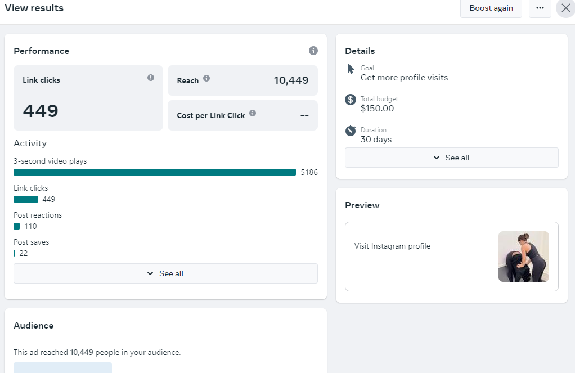The height and width of the screenshot is (373, 575).
Task: Click the Cost per Link Click info icon
Action: 253,113
